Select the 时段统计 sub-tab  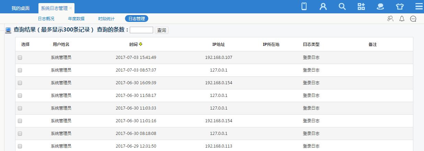pos(106,19)
